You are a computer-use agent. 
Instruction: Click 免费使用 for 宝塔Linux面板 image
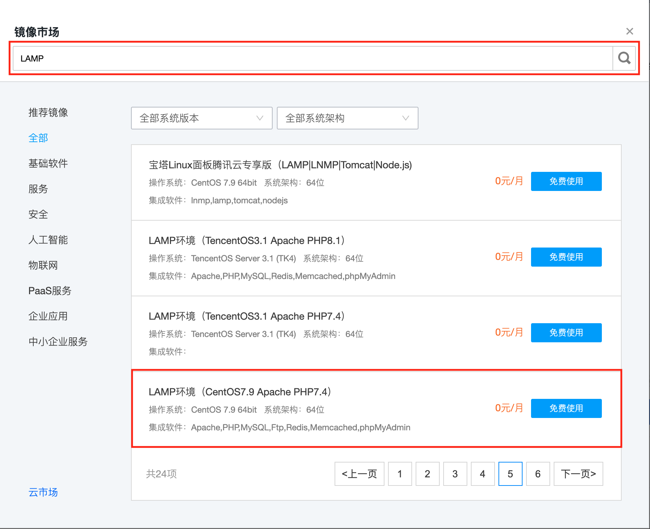(566, 181)
